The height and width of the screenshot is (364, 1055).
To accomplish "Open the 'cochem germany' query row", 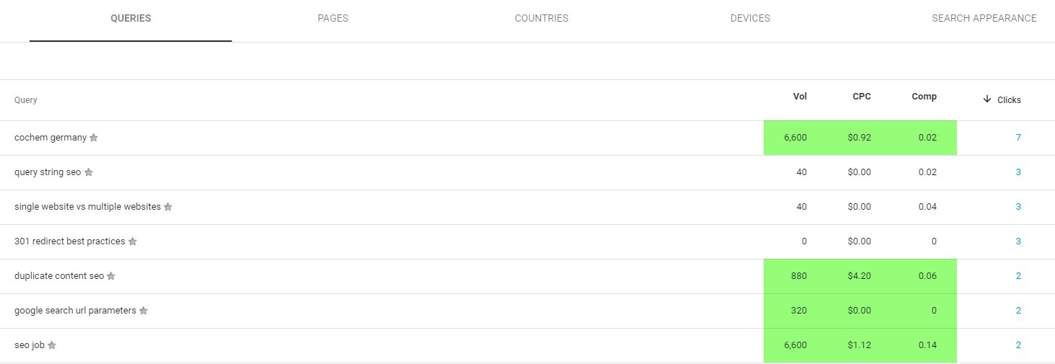I will click(x=50, y=138).
